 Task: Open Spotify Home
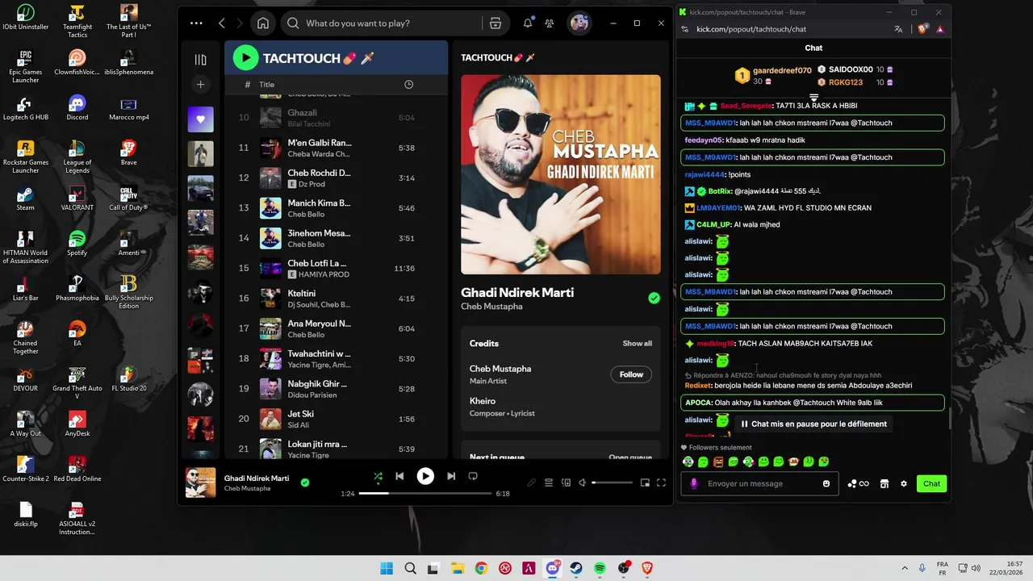coord(263,23)
